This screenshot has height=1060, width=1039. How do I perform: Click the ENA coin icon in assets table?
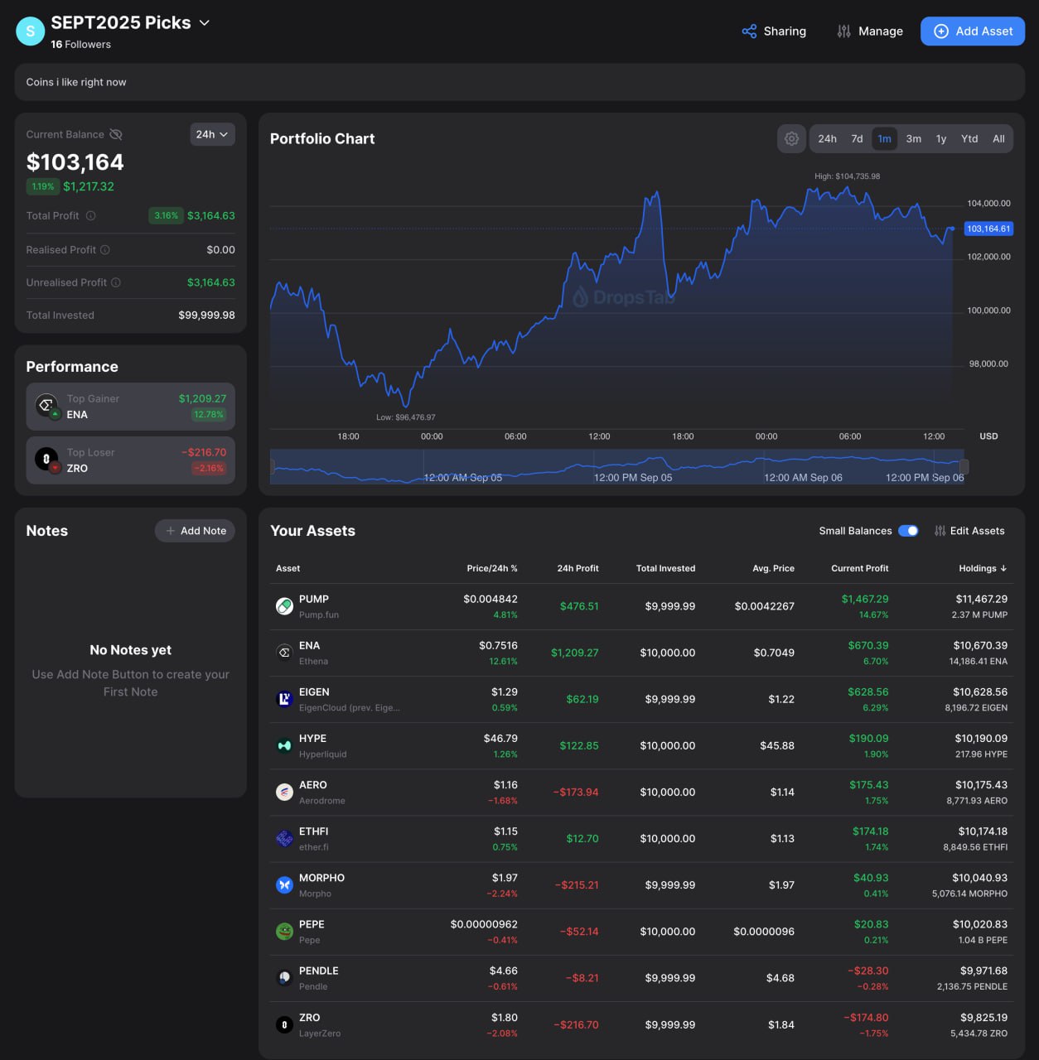[x=284, y=653]
